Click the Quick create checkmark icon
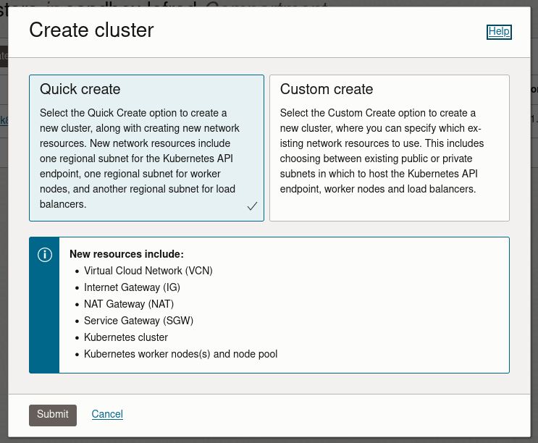Screen dimensions: 538x443 (252, 206)
